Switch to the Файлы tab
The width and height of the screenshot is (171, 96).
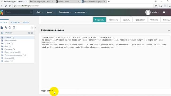click(26, 22)
